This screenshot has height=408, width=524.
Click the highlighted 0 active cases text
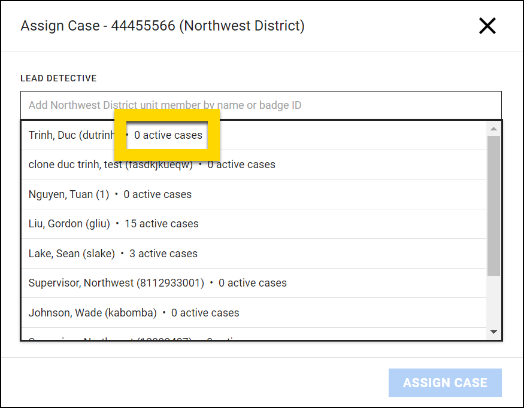(x=168, y=135)
